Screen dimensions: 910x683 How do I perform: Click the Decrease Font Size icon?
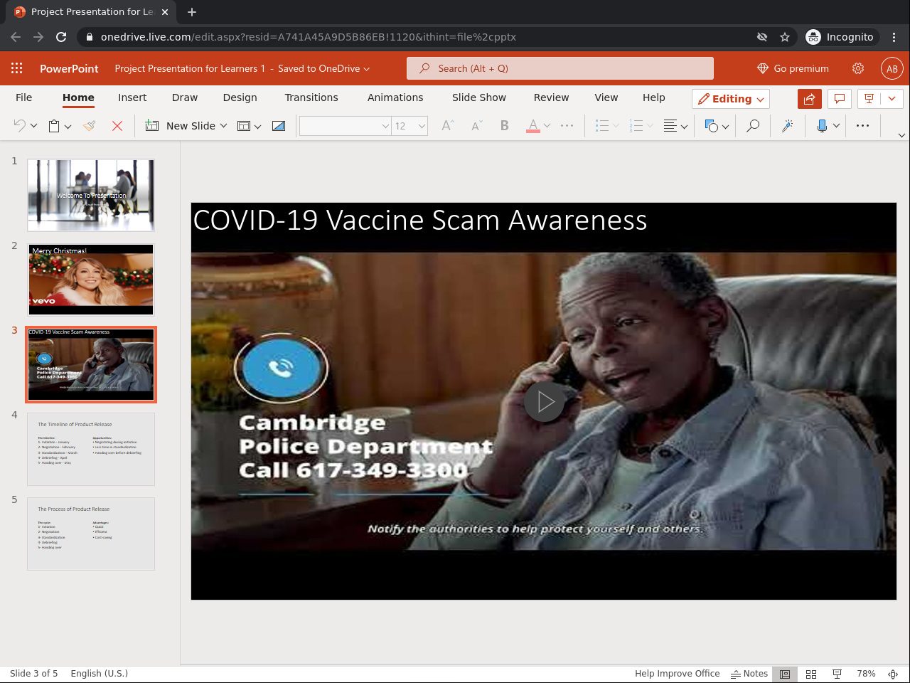pos(476,126)
